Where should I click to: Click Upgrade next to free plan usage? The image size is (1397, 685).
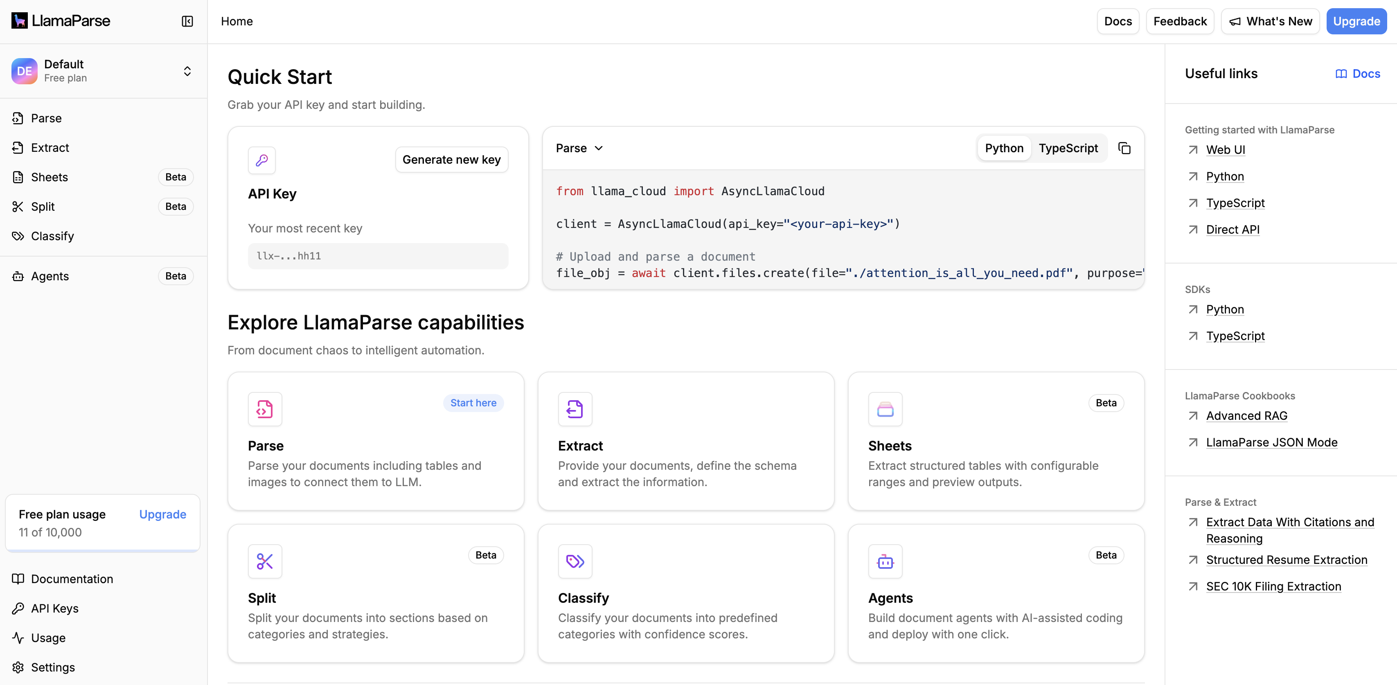[x=162, y=514]
